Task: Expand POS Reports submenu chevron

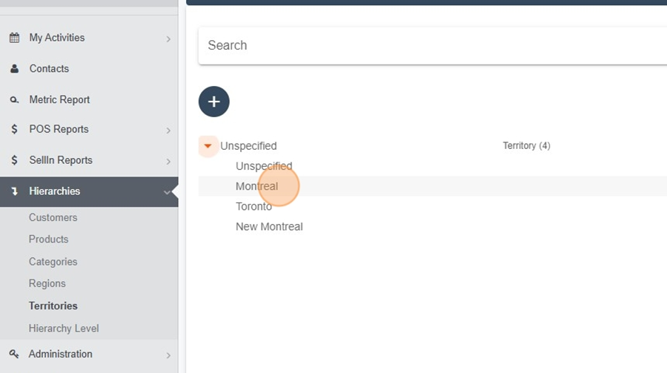Action: pos(168,131)
